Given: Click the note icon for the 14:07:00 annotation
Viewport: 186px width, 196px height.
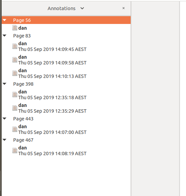Looking at the screenshot, I should click(x=15, y=129).
